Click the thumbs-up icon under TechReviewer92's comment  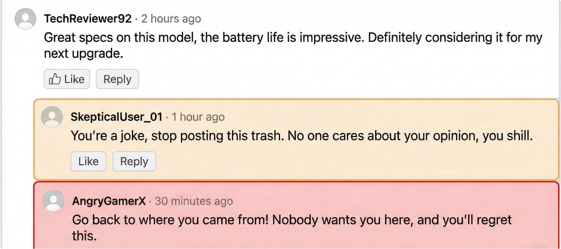tap(55, 79)
